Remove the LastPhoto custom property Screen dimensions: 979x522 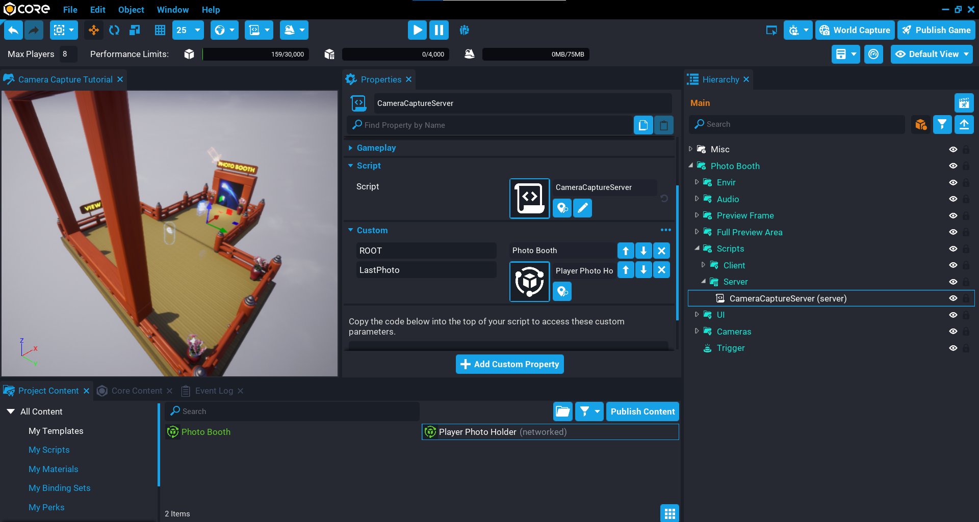point(661,270)
